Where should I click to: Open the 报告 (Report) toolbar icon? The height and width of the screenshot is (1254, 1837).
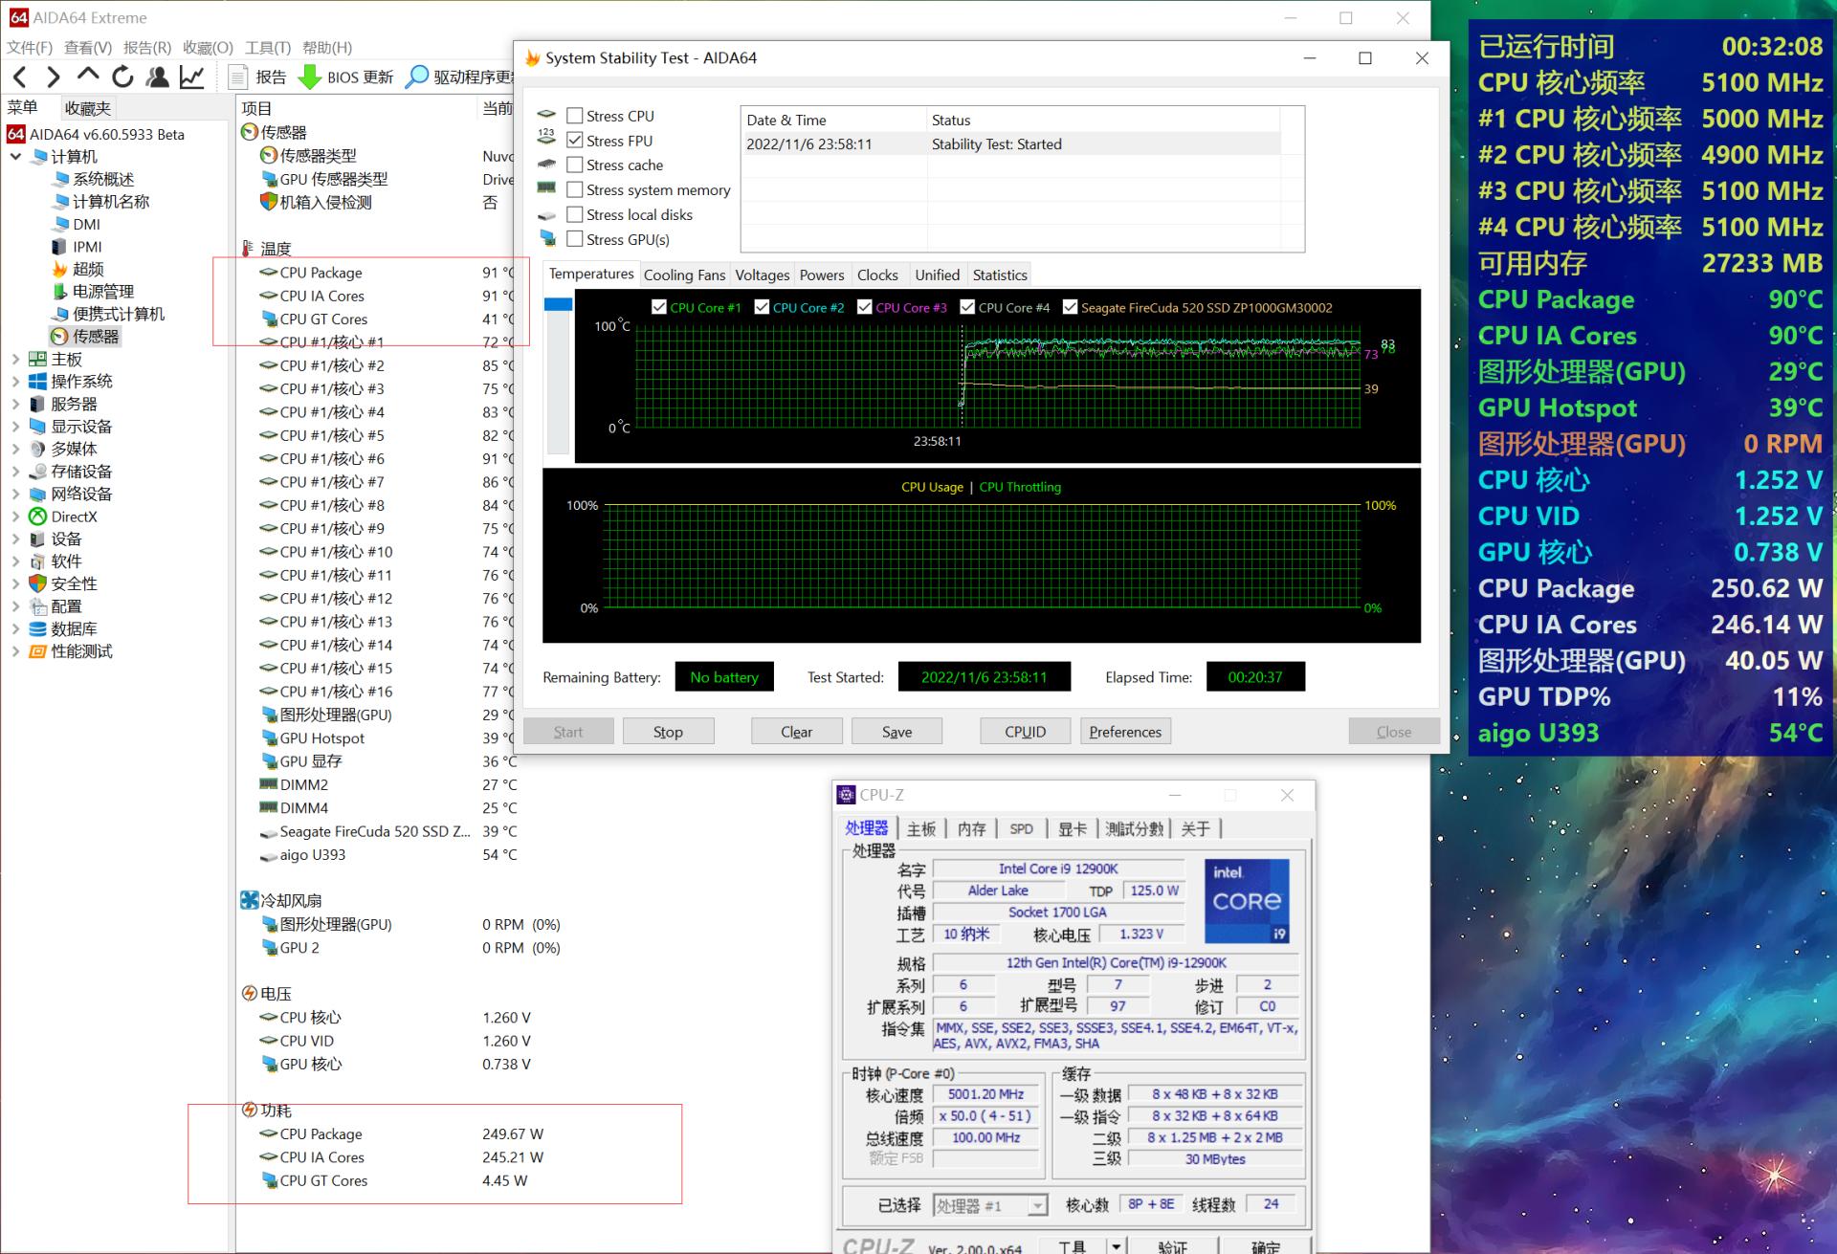click(x=238, y=77)
